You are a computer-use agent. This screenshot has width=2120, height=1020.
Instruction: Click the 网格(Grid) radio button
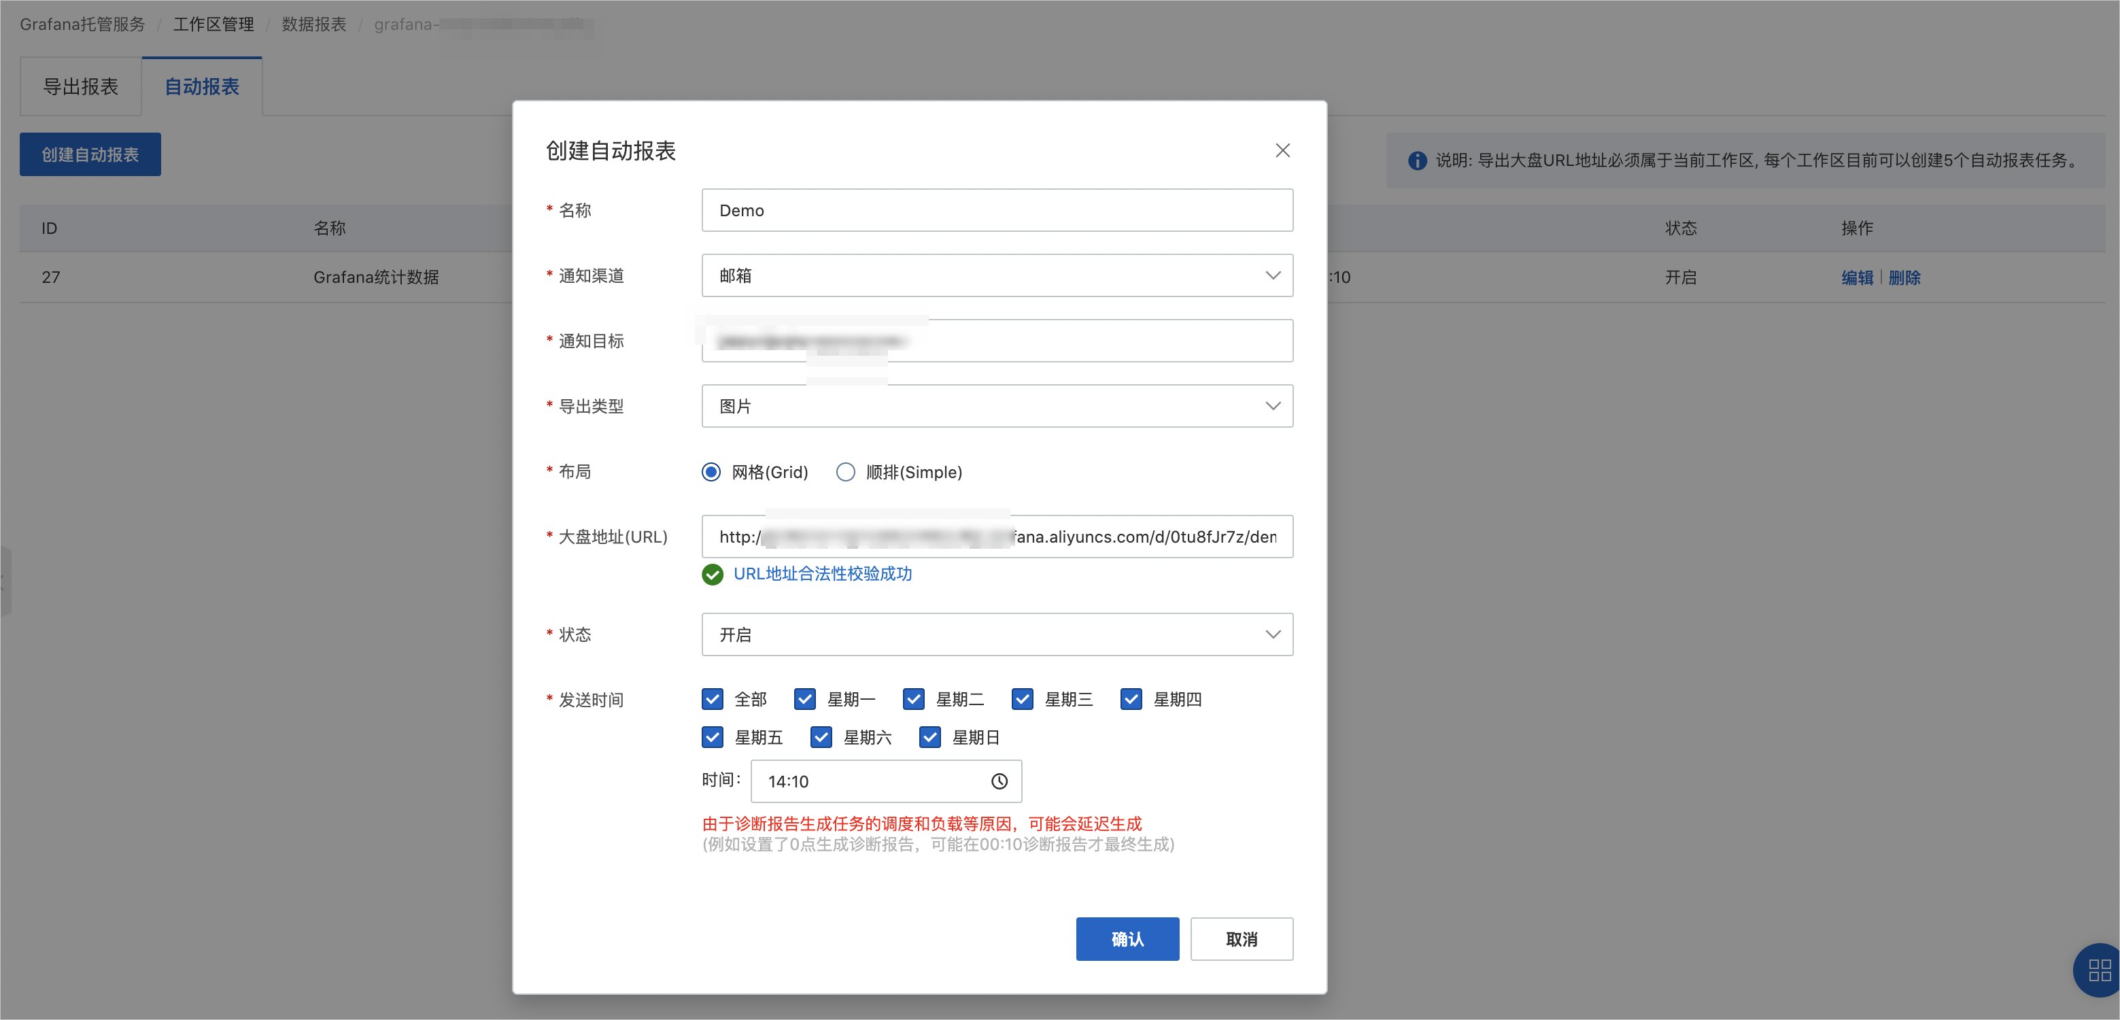click(x=711, y=472)
